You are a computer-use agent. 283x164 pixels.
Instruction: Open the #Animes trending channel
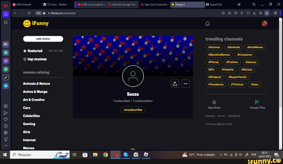(214, 47)
